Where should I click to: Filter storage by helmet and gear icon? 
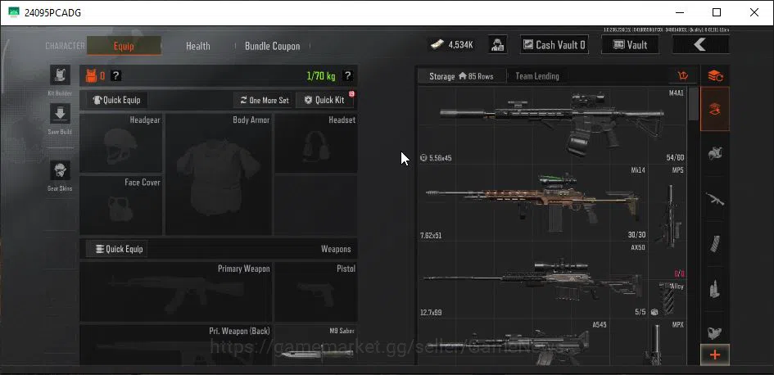click(715, 153)
